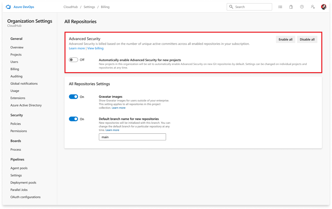Go to Agent pools settings
332x209 pixels.
(19, 168)
